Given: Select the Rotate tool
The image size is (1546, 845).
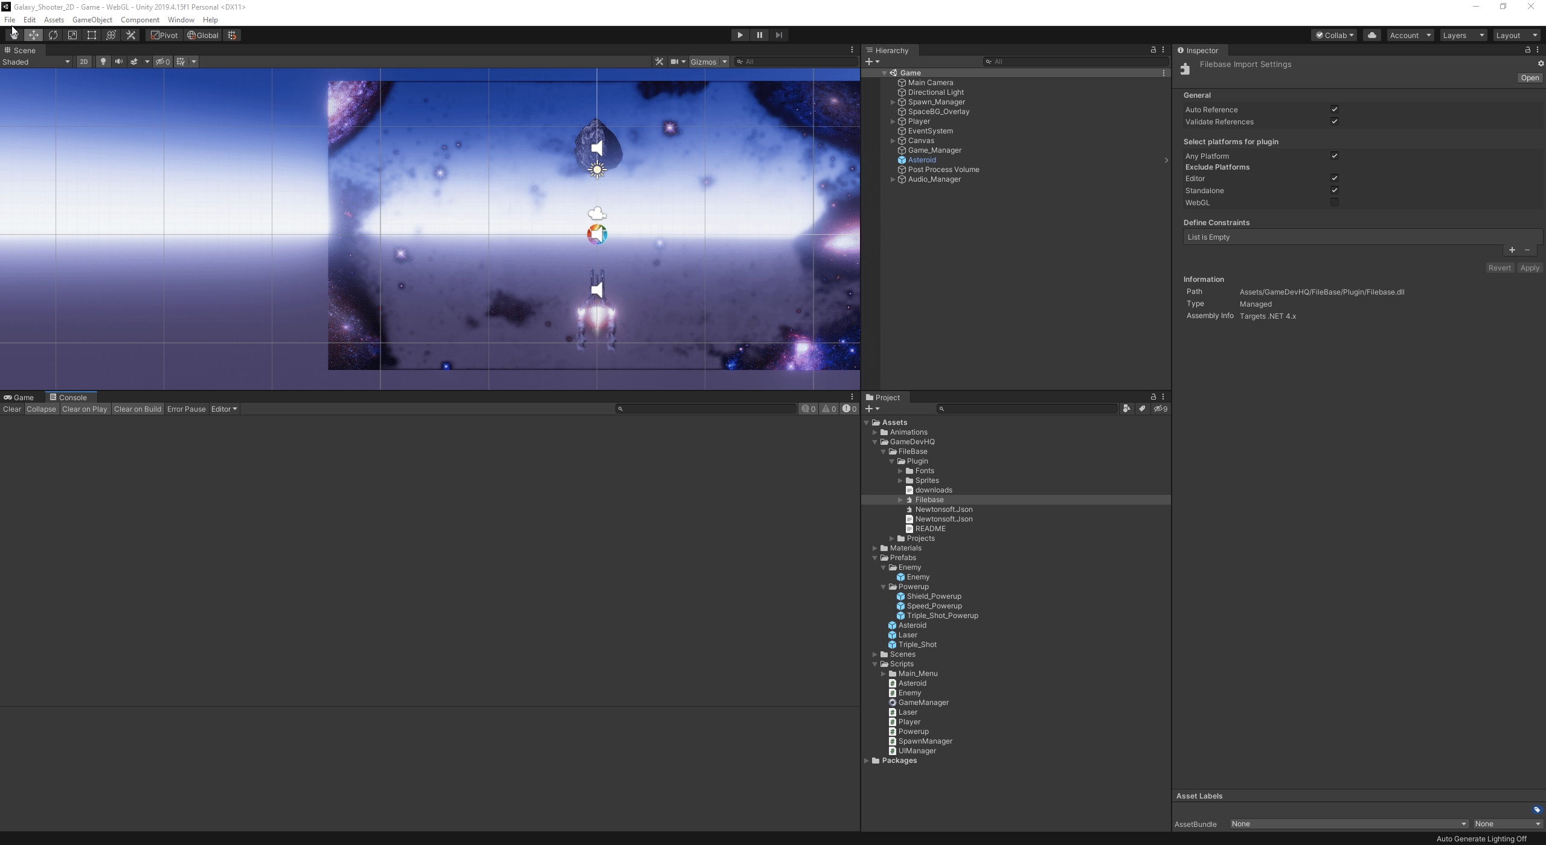Looking at the screenshot, I should tap(53, 35).
